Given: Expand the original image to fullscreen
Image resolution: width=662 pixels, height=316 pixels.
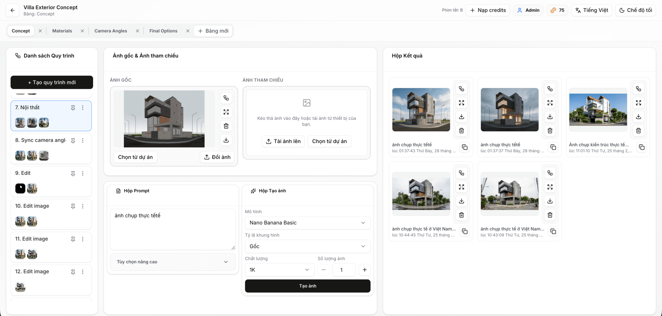Looking at the screenshot, I should coord(226,112).
